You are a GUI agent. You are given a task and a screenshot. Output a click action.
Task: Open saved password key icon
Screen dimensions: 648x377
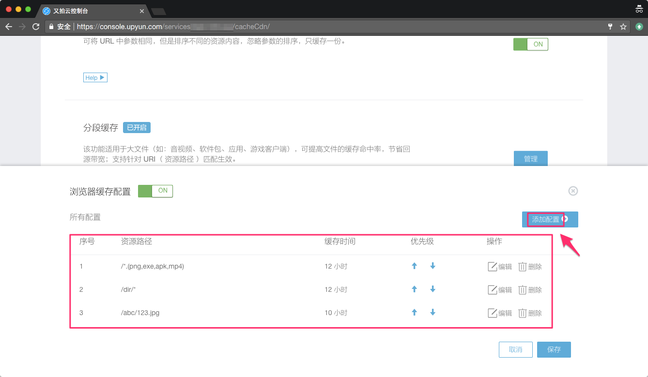[610, 27]
